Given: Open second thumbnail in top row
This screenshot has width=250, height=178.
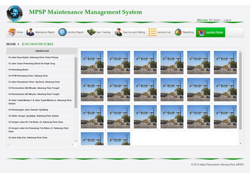Looking at the screenshot, I should tap(119, 62).
